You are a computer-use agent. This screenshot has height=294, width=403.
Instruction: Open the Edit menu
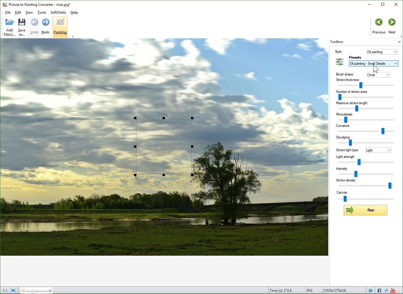(x=18, y=12)
